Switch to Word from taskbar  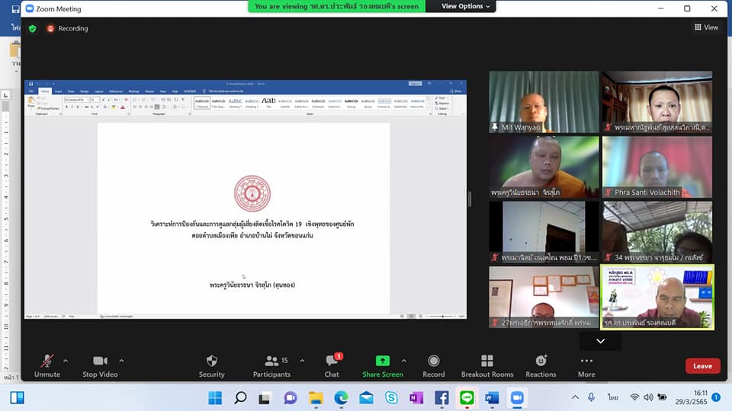[x=492, y=397]
